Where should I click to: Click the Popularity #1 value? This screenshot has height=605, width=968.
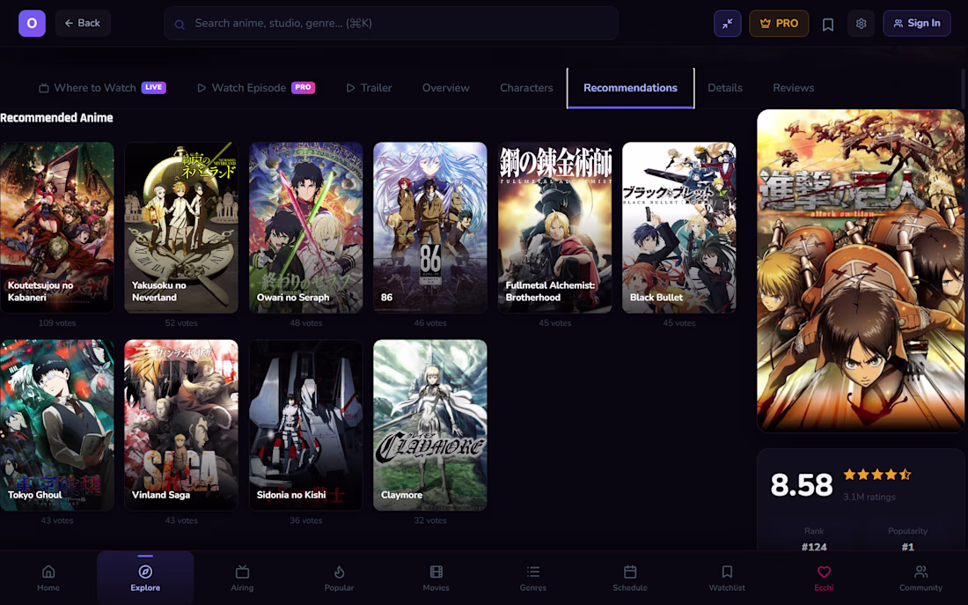[x=907, y=547]
